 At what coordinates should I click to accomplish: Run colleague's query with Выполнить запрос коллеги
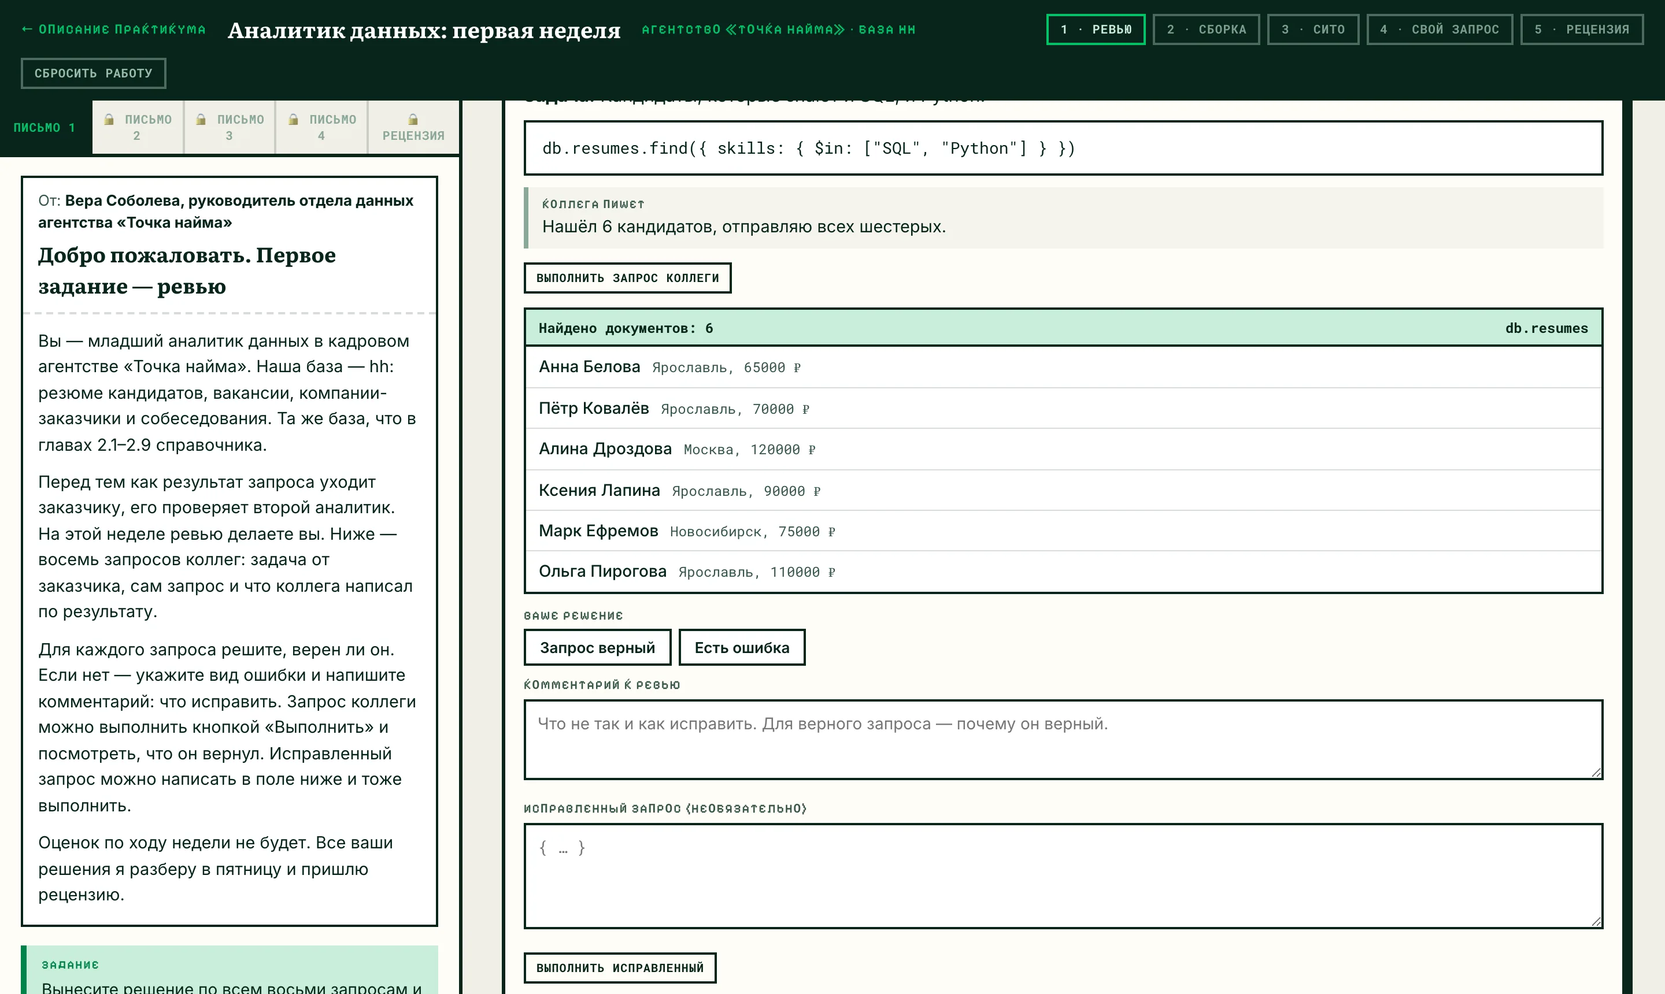[x=627, y=278]
